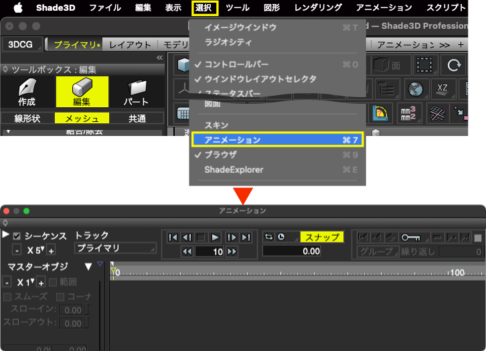Click the protractor measurement icon
The width and height of the screenshot is (486, 351).
click(380, 113)
